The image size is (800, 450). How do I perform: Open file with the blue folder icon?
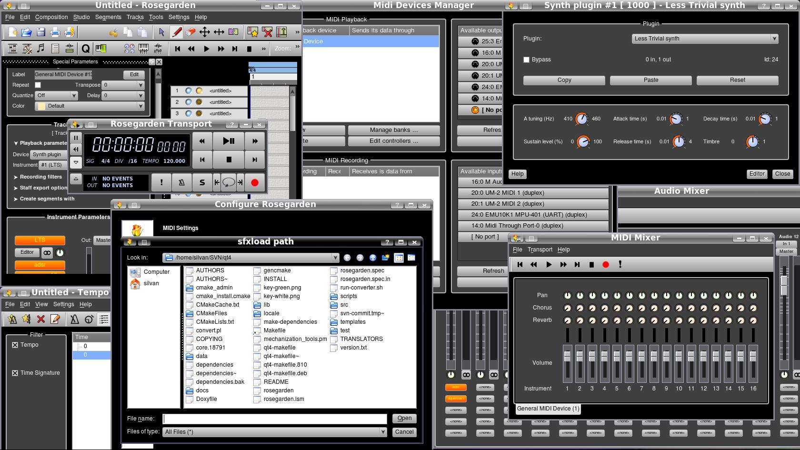[27, 32]
